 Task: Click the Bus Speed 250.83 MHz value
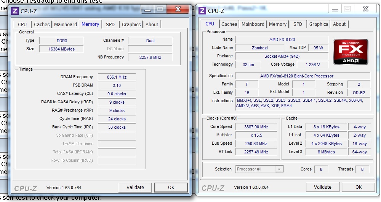coord(256,144)
